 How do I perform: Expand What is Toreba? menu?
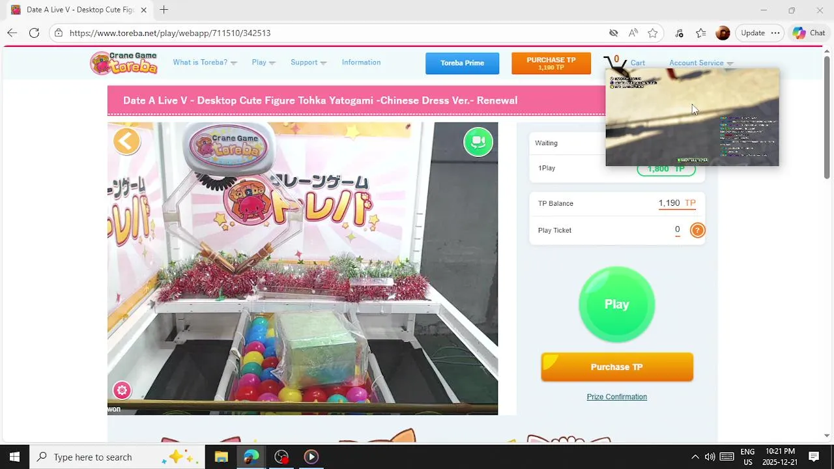tap(205, 63)
